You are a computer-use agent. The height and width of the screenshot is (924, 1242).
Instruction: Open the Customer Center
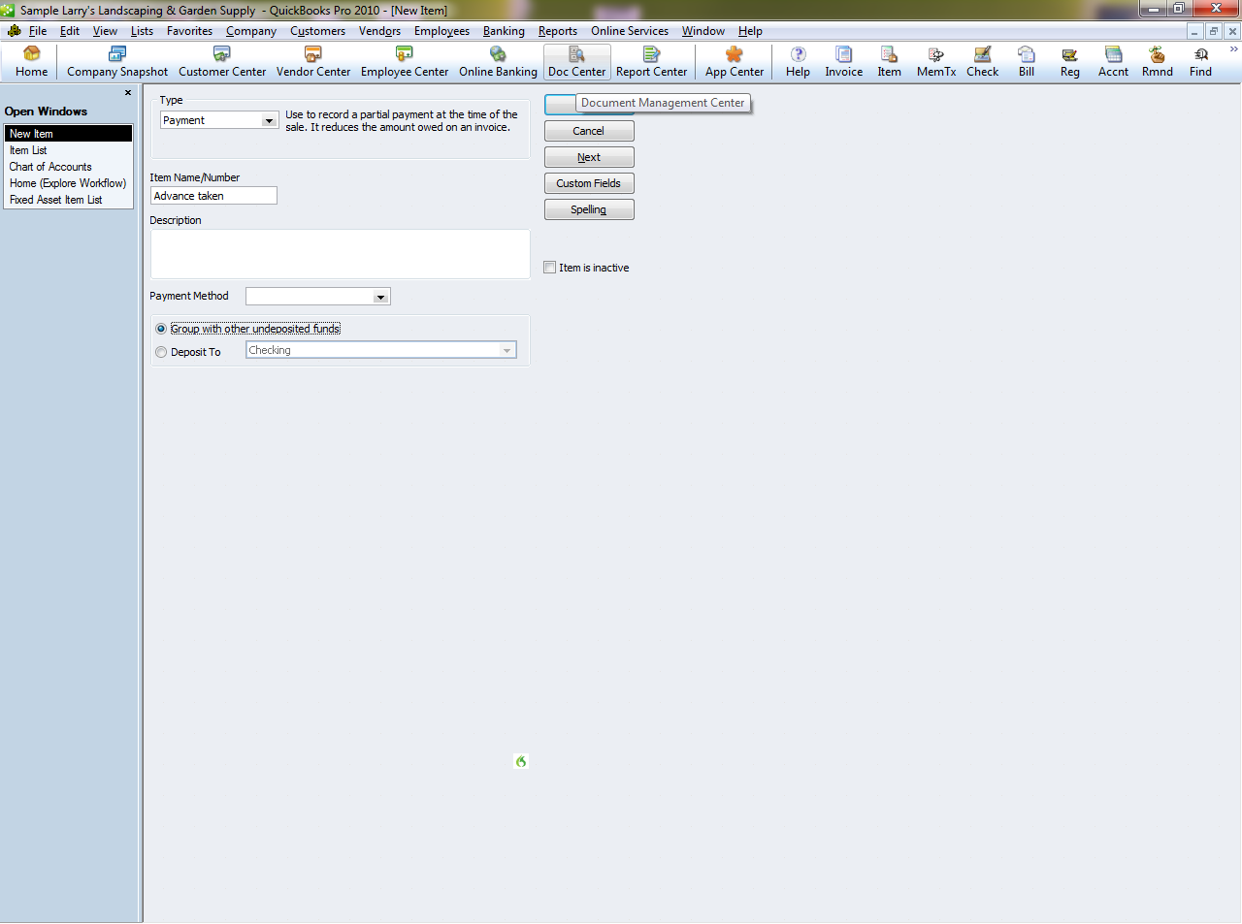pos(222,62)
